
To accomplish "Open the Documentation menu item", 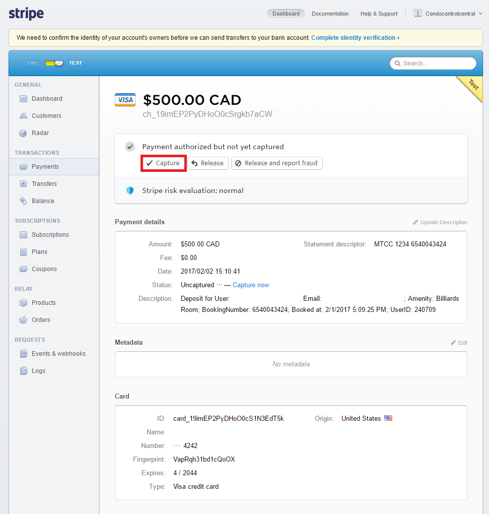I will 330,14.
